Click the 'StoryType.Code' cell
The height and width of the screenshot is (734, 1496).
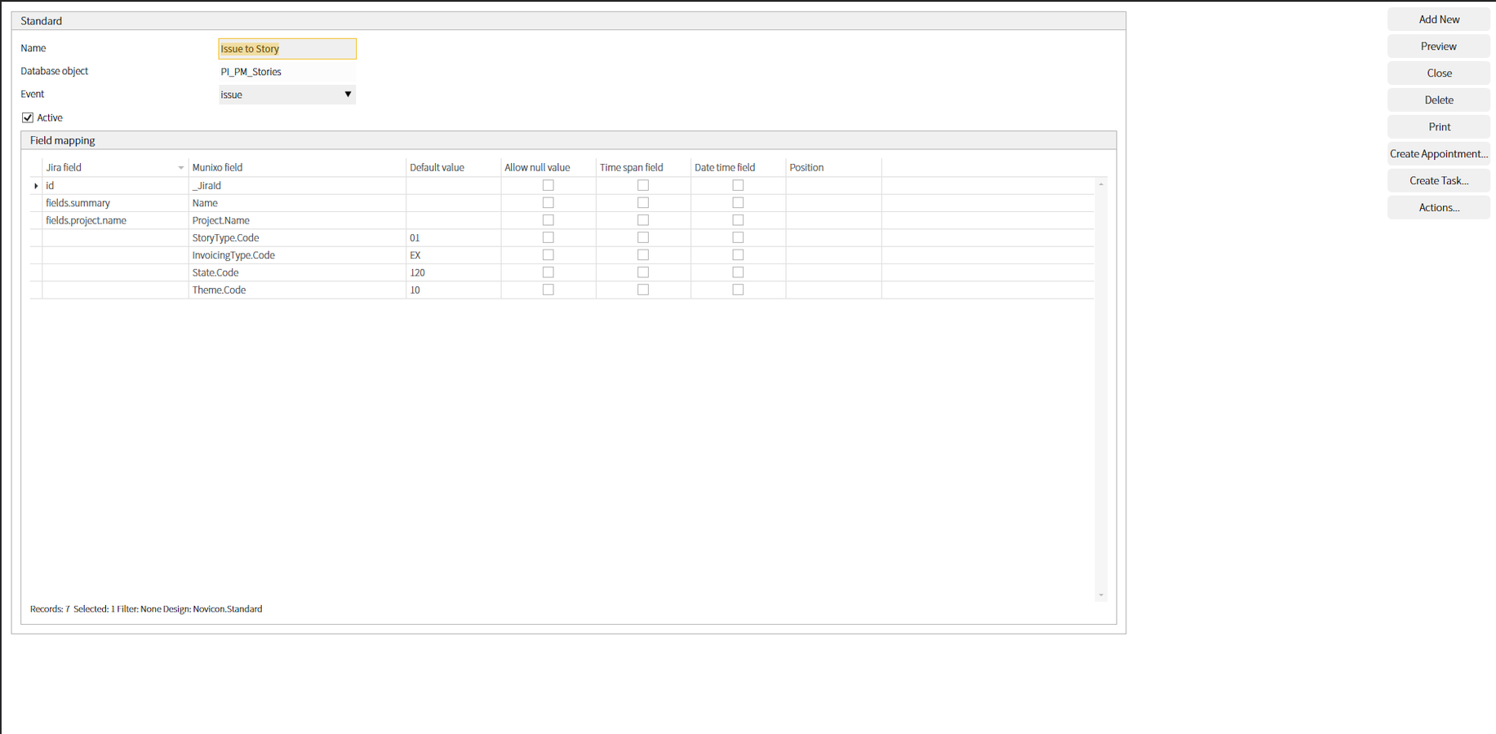pyautogui.click(x=297, y=238)
